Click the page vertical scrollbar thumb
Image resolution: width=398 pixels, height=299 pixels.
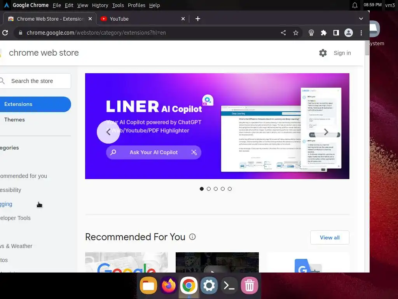coord(367,48)
